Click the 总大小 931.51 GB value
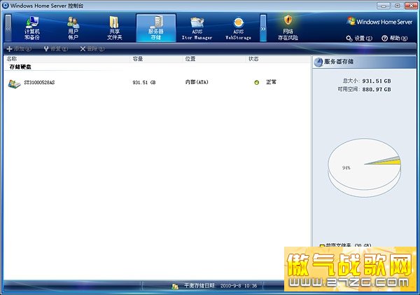This screenshot has height=295, width=420. pyautogui.click(x=377, y=81)
